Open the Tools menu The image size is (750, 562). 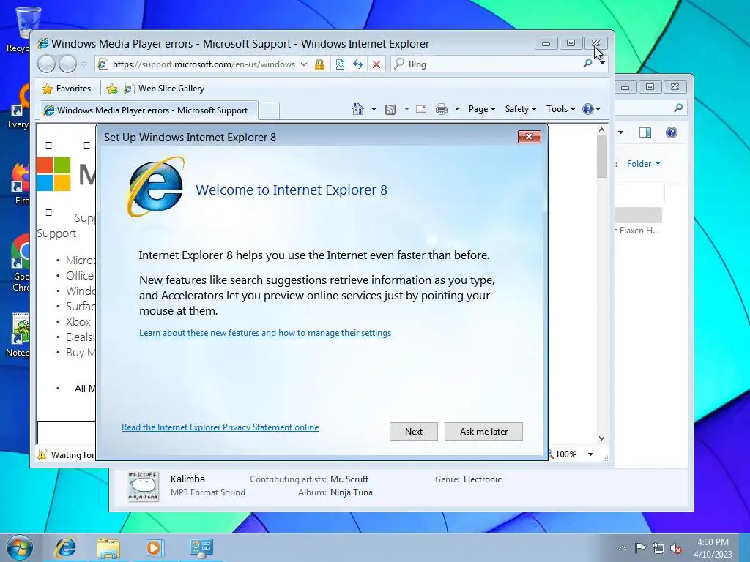point(560,109)
